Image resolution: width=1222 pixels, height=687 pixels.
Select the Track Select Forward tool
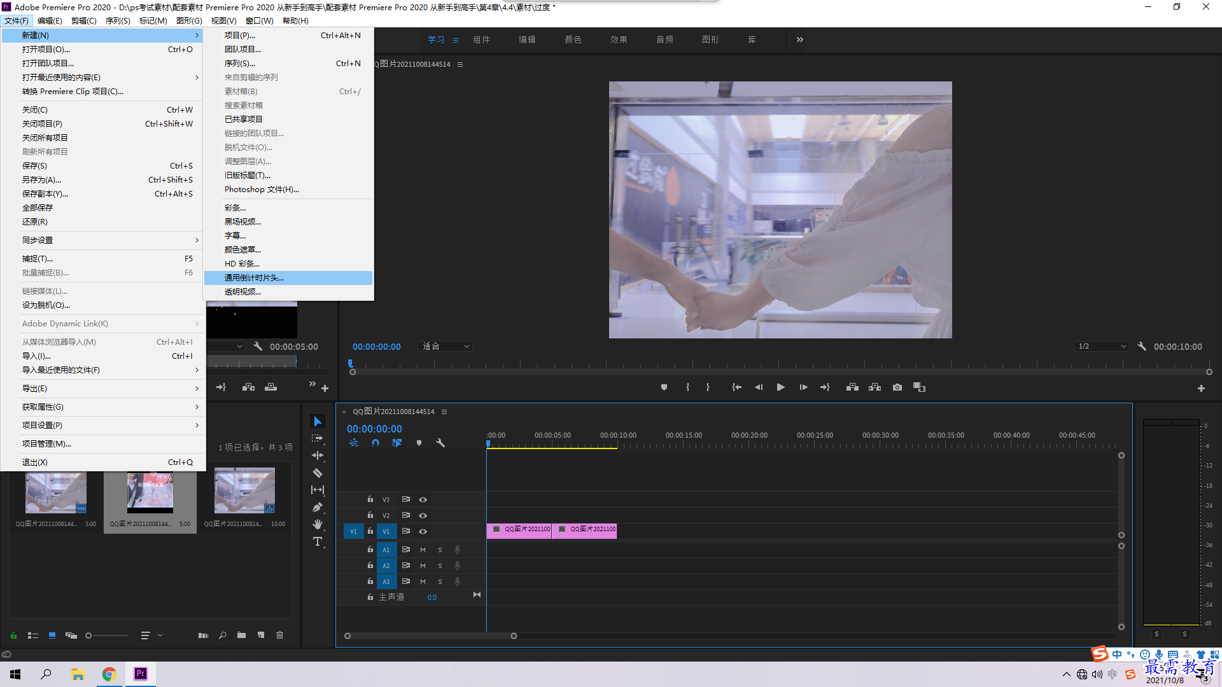tap(318, 438)
